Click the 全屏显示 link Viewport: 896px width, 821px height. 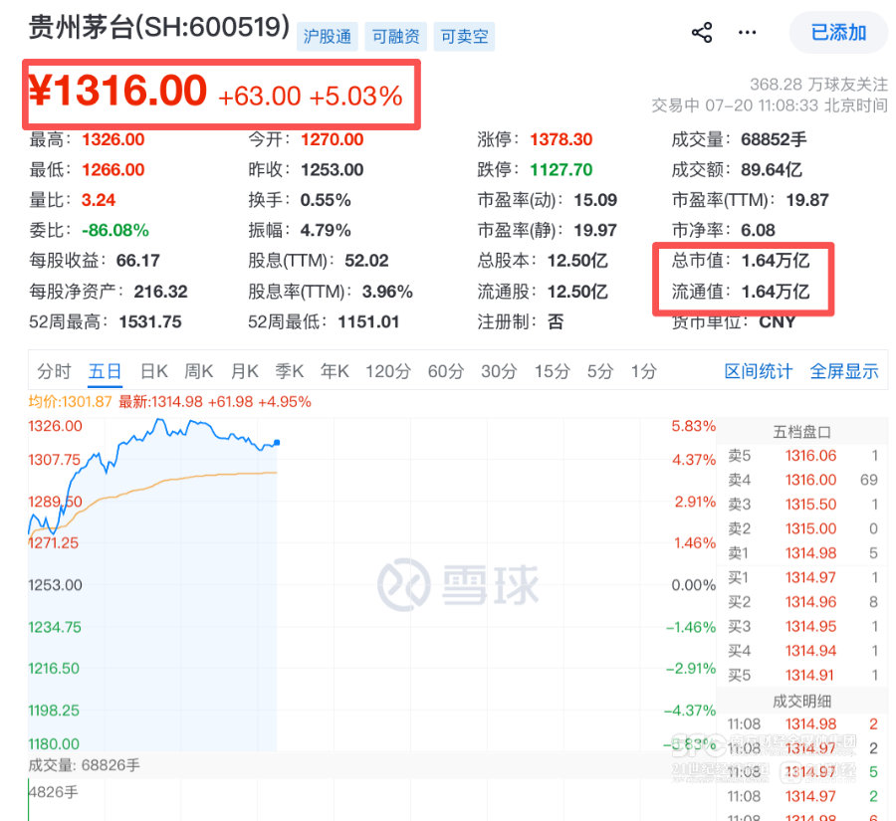point(844,371)
